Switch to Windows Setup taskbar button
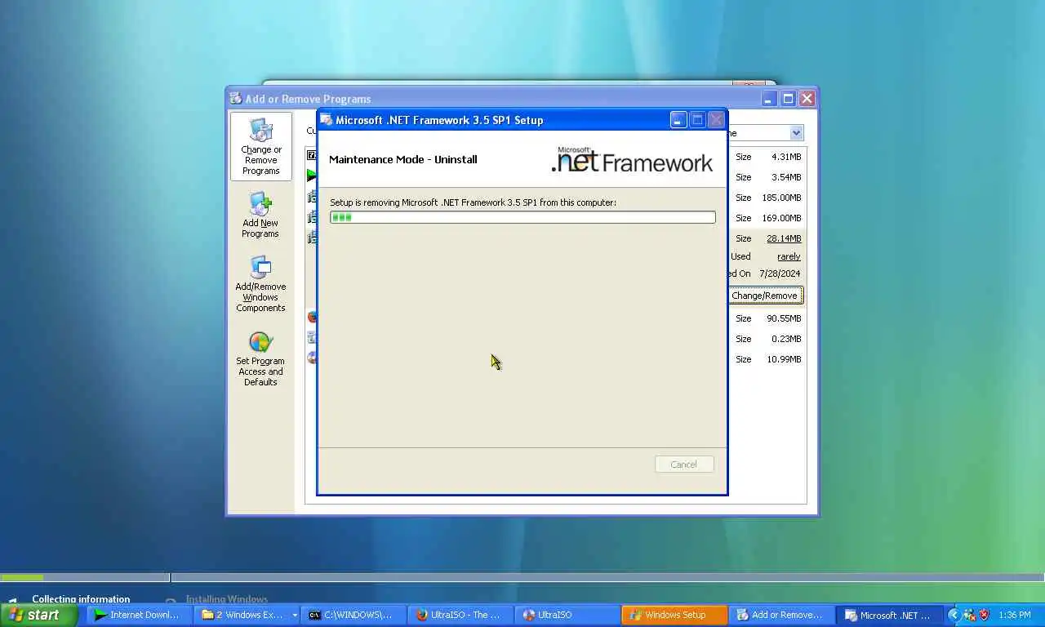Screen dimensions: 1045x627 [674, 615]
